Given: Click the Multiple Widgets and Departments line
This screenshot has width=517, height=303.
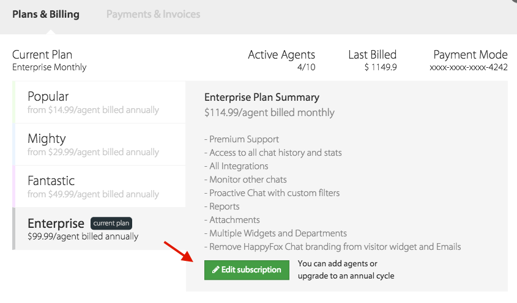Looking at the screenshot, I should click(276, 233).
